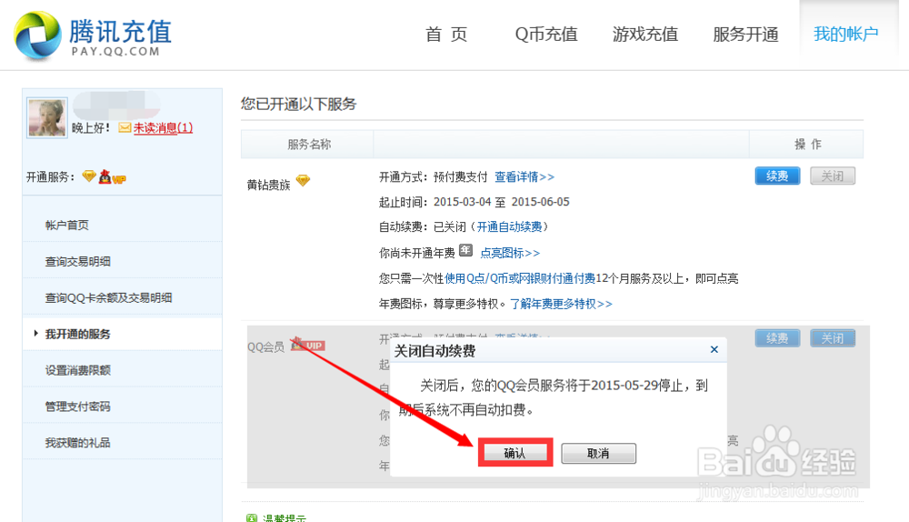Switch to the 游戏充值 tab
Screen dimensions: 909x522
coord(645,35)
